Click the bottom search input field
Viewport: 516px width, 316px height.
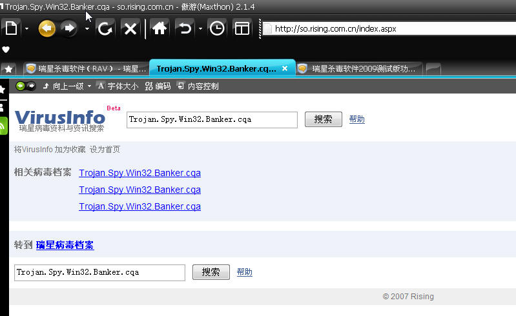99,273
